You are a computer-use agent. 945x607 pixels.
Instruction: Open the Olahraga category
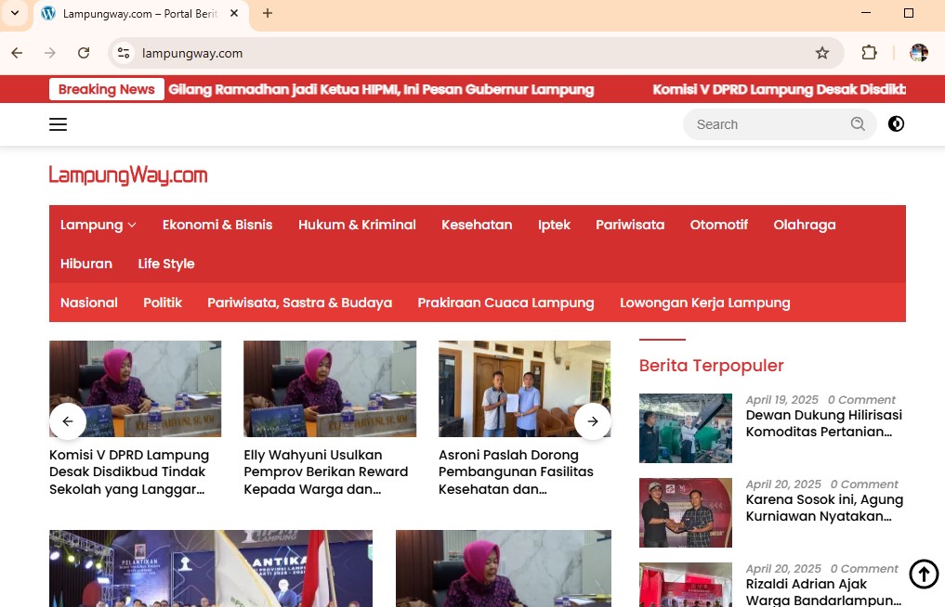click(x=805, y=225)
